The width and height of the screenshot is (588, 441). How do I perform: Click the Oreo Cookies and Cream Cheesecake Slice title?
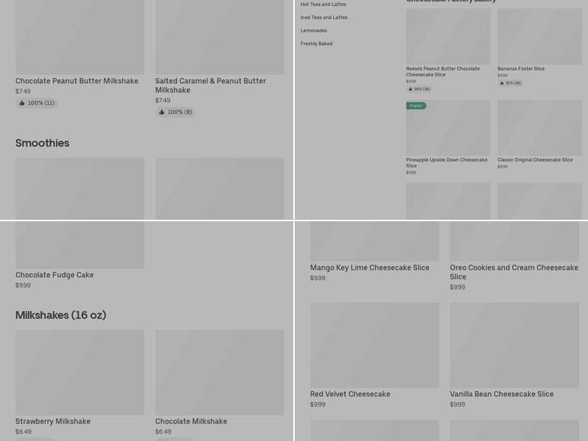pos(514,272)
